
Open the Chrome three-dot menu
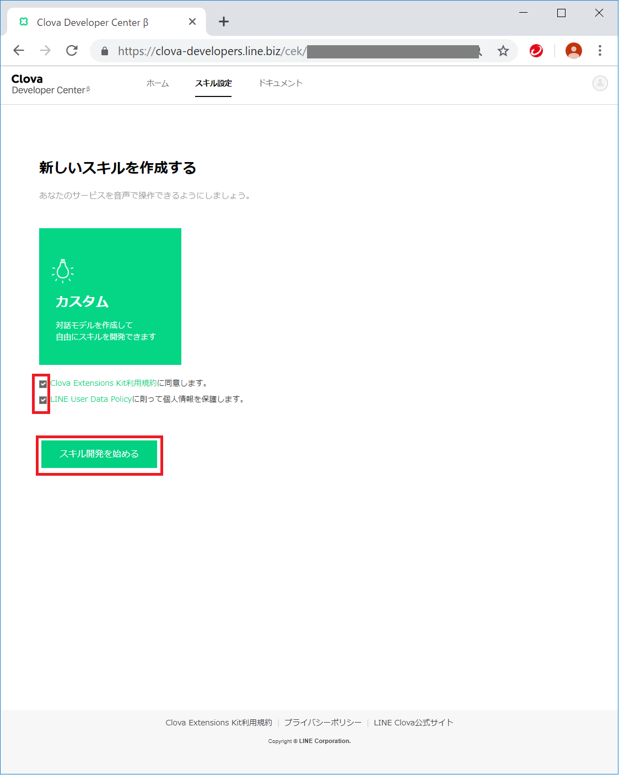[x=600, y=51]
